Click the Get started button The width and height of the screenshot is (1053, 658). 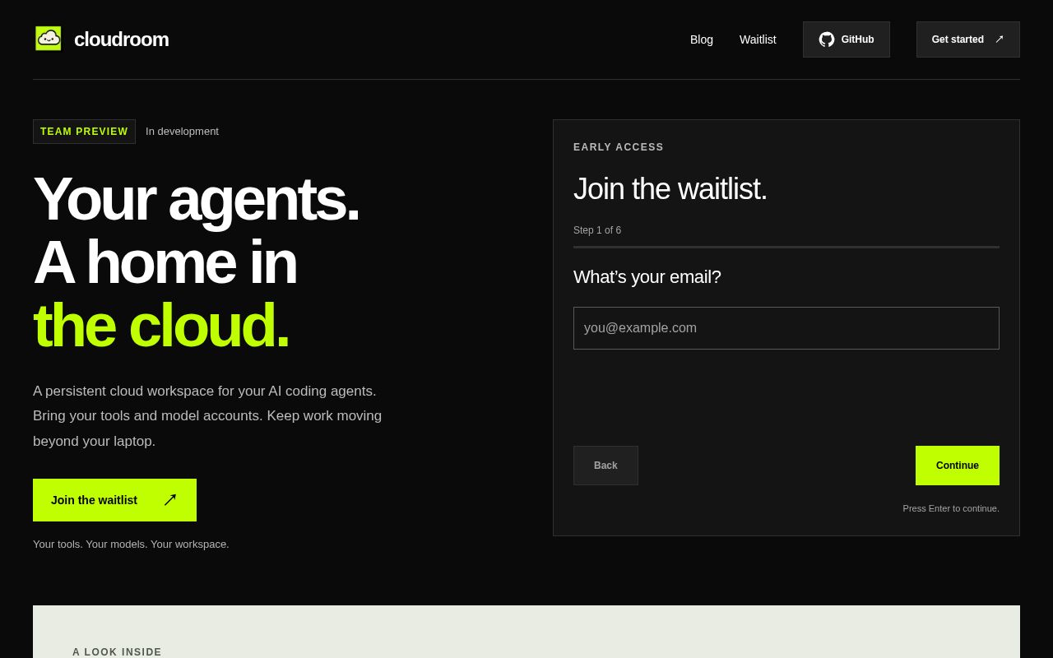click(968, 39)
